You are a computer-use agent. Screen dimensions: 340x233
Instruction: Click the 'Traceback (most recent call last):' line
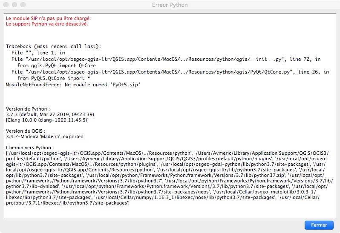tap(53, 46)
